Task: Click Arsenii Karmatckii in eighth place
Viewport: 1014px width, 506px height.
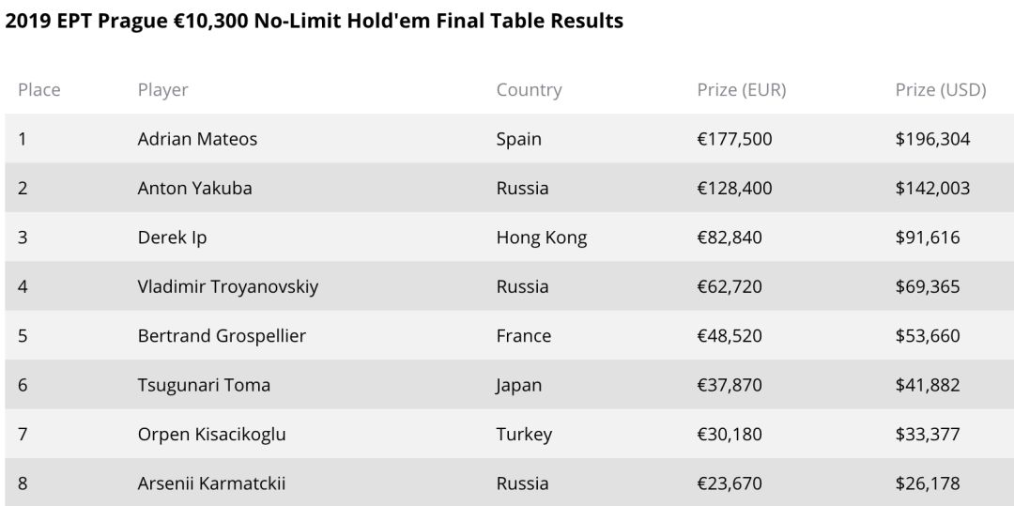Action: tap(211, 483)
